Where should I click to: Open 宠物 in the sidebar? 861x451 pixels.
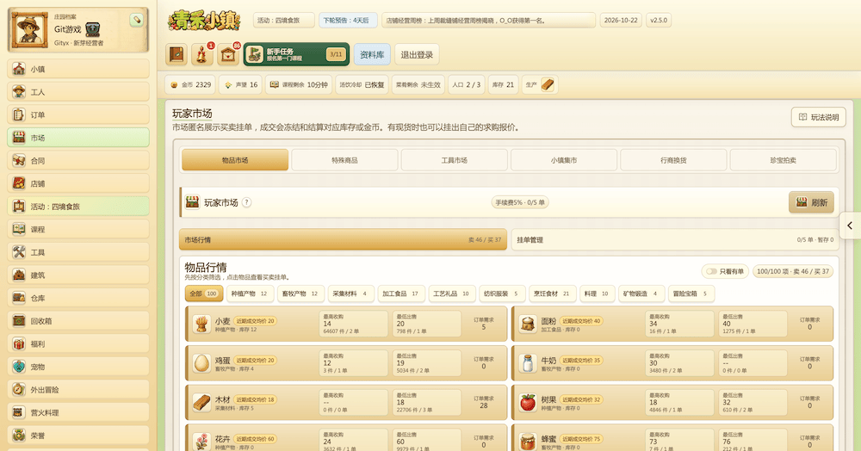(x=78, y=367)
